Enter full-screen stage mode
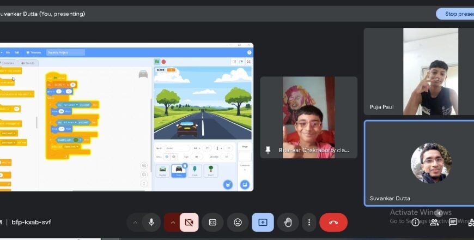Image resolution: width=474 pixels, height=240 pixels. coord(248,62)
